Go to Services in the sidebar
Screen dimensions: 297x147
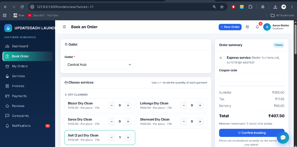28,76
